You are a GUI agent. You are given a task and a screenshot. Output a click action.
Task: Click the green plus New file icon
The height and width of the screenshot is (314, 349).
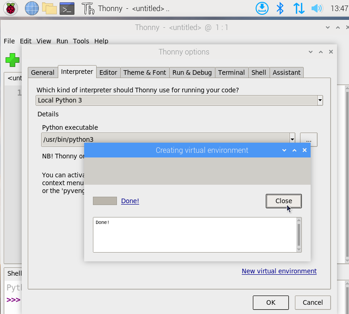click(x=12, y=60)
